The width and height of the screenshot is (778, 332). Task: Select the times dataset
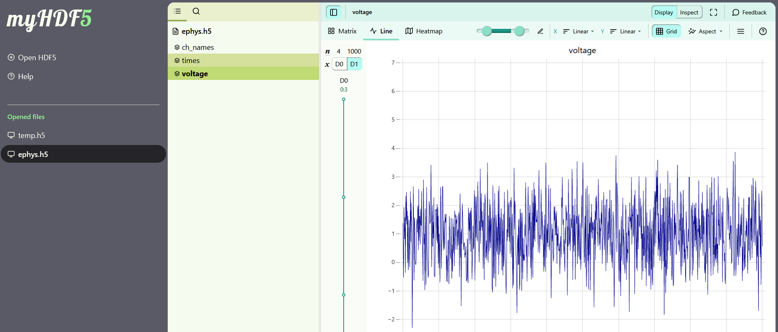click(x=191, y=61)
